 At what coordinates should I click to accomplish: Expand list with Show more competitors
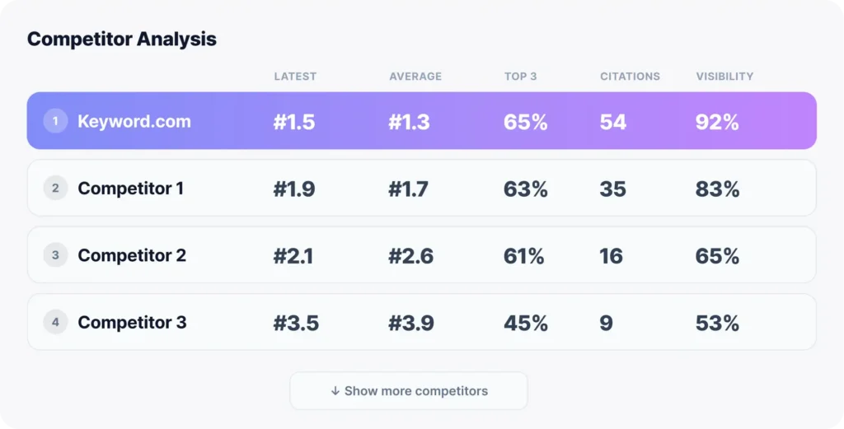click(415, 391)
